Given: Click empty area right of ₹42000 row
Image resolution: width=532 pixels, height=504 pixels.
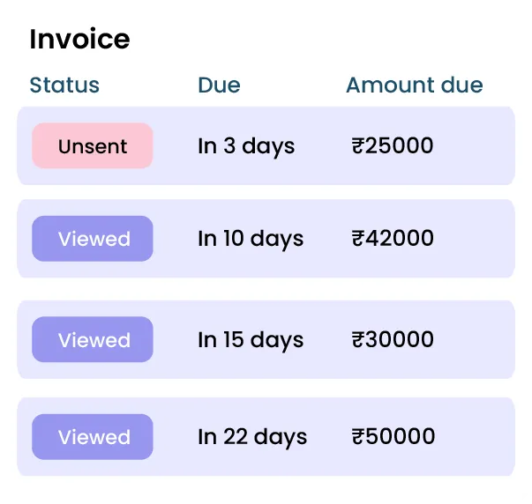Looking at the screenshot, I should pyautogui.click(x=476, y=239).
